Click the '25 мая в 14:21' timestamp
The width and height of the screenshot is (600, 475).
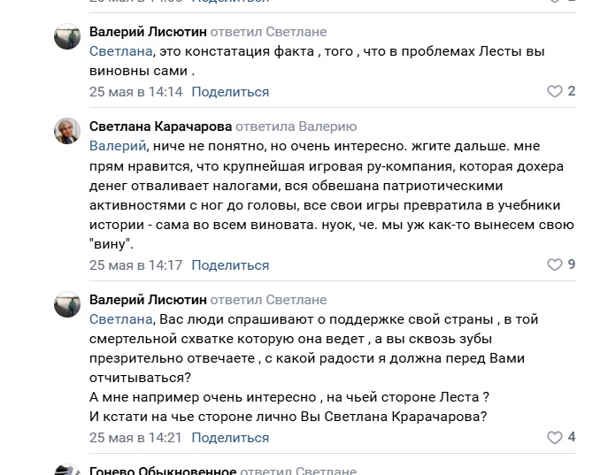click(x=135, y=438)
